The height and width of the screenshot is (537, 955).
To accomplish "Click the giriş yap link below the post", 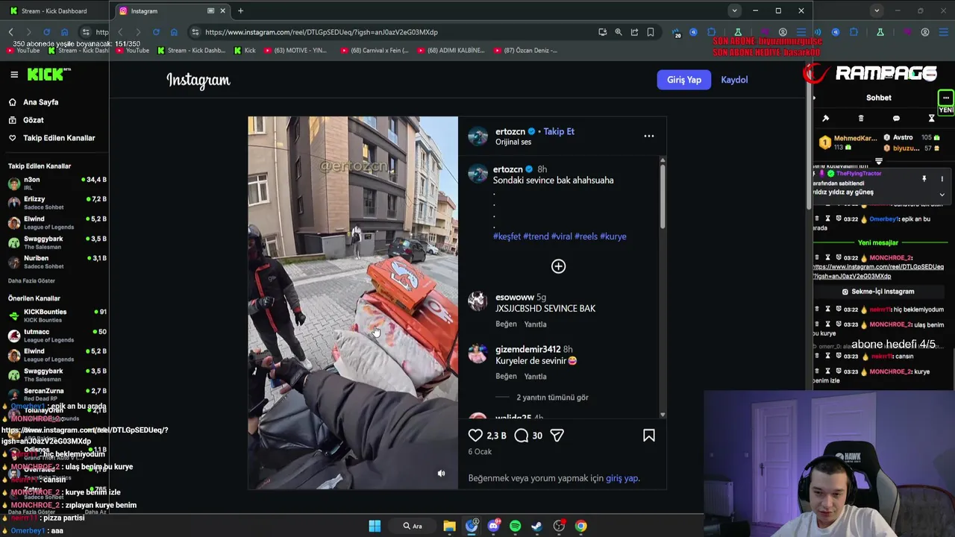I will coord(621,478).
